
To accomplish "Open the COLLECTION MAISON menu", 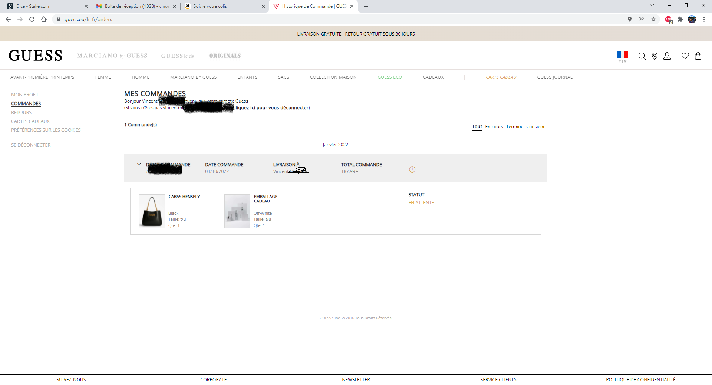I will point(333,77).
